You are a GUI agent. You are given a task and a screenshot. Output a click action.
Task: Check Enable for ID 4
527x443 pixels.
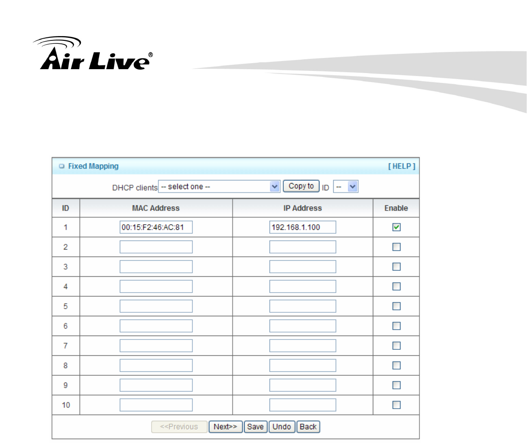[x=397, y=286]
